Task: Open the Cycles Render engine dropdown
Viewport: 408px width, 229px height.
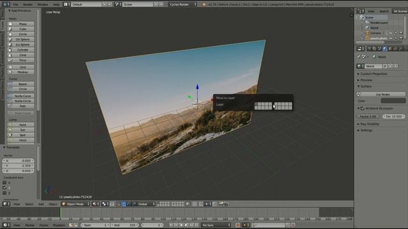Action: pos(183,4)
